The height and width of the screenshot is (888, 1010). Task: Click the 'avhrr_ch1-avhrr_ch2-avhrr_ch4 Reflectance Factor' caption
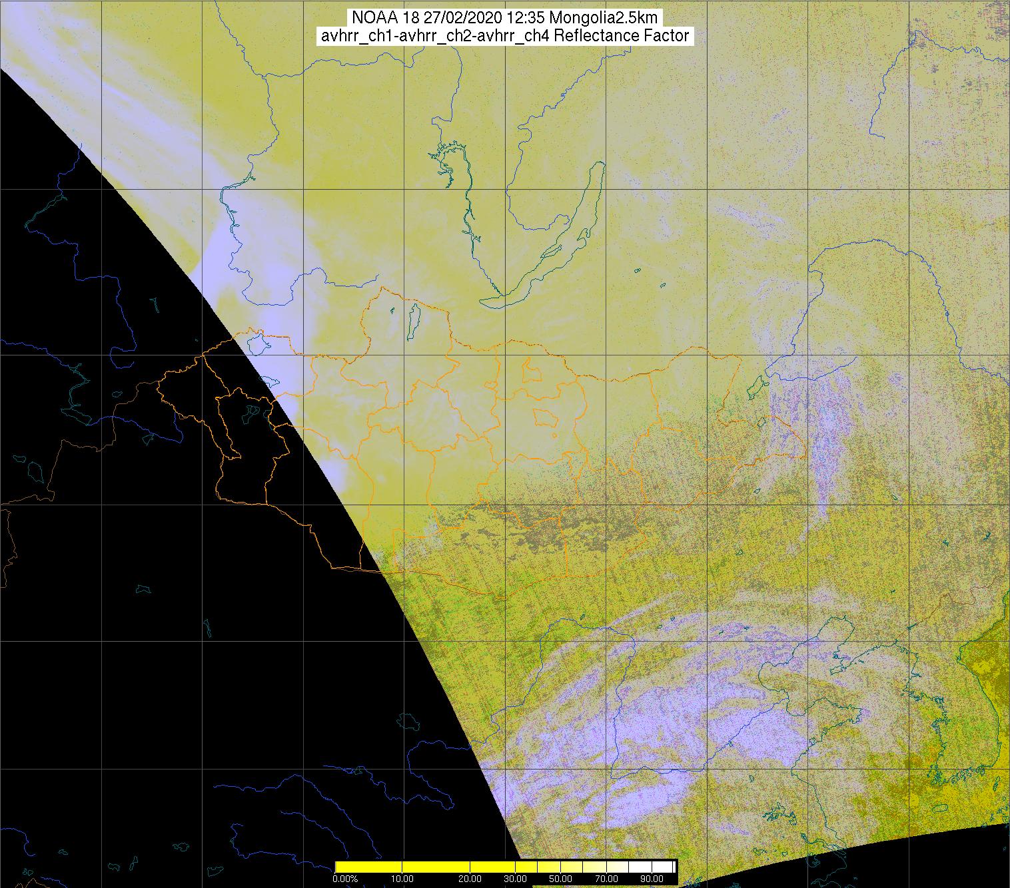[x=504, y=35]
